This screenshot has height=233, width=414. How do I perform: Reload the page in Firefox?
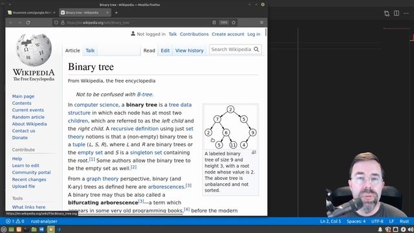pyautogui.click(x=28, y=23)
